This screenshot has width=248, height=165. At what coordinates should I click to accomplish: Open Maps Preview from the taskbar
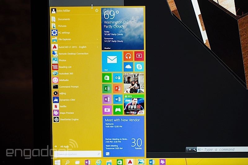(162, 162)
